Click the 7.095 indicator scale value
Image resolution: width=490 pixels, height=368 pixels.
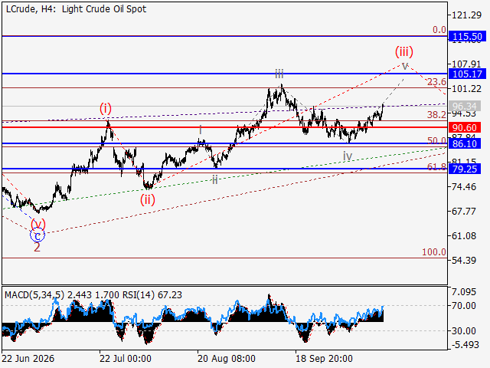pos(464,292)
